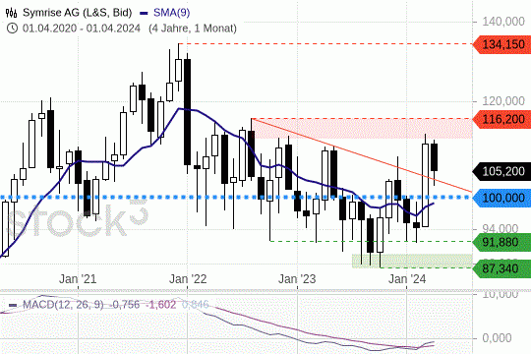Click the 134,150 red resistance price tag

[x=502, y=44]
